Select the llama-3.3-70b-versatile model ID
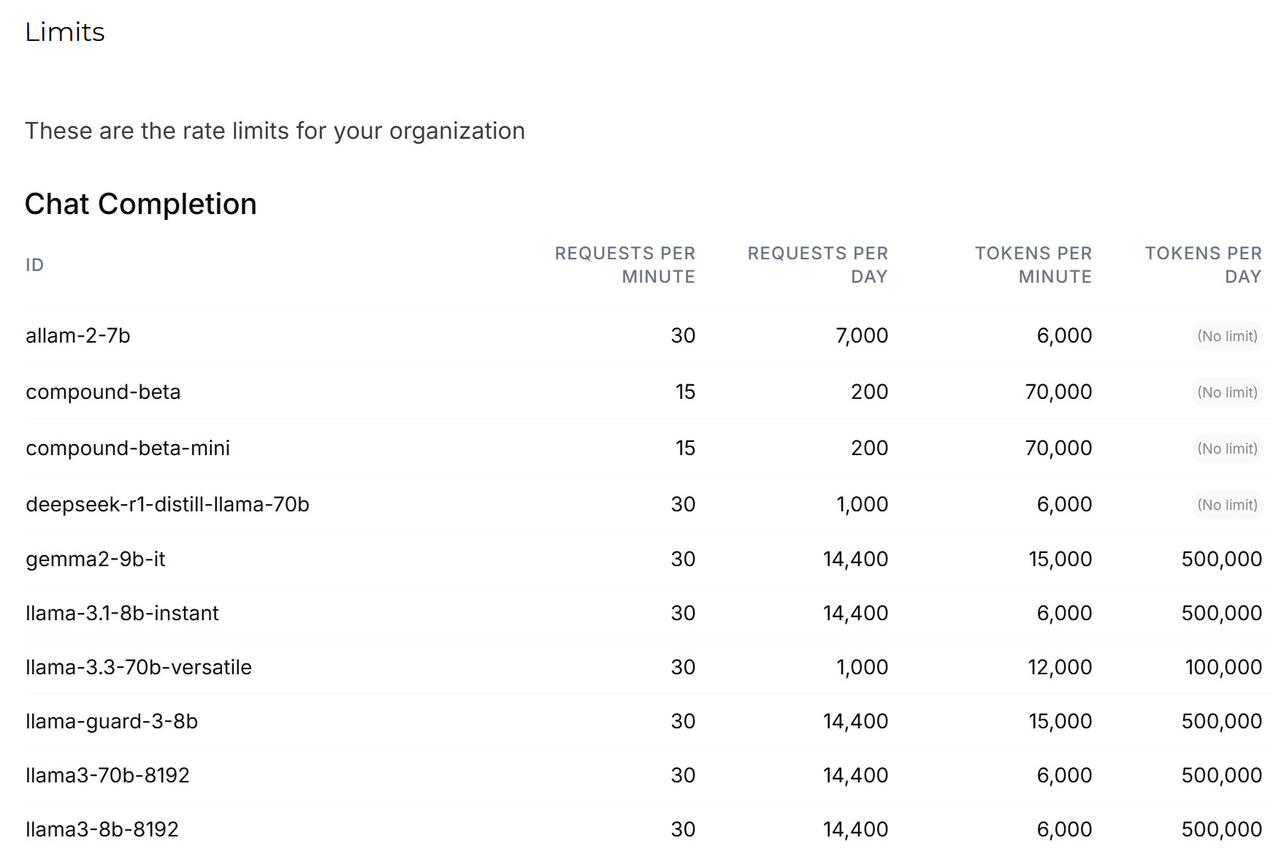This screenshot has height=854, width=1284. click(139, 667)
